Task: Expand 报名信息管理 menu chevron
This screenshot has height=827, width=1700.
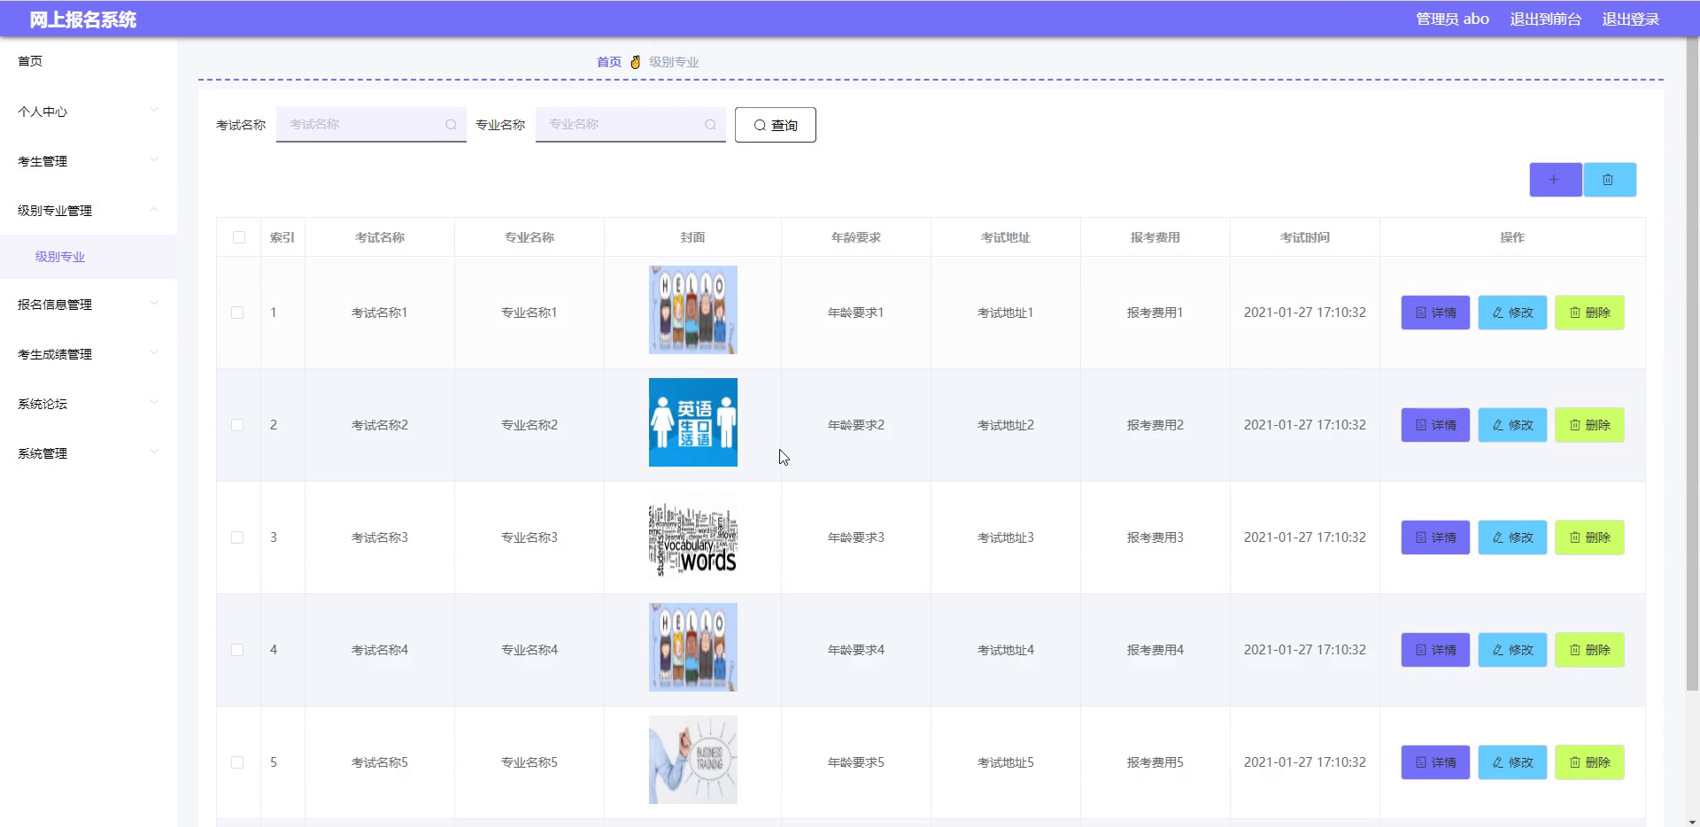Action: (154, 303)
